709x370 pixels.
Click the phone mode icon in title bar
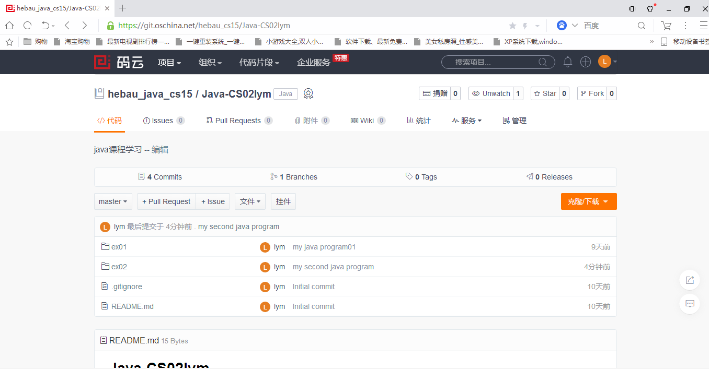click(x=632, y=8)
